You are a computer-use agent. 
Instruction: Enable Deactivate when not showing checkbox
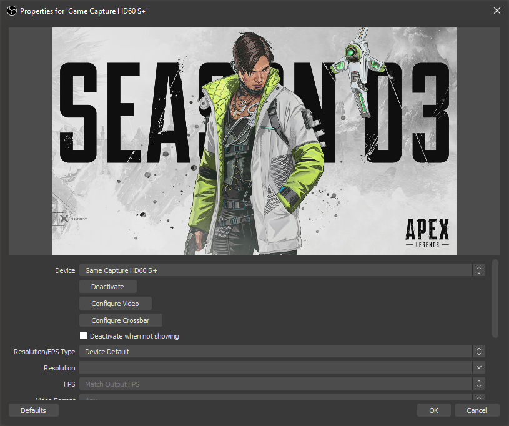[x=84, y=335]
